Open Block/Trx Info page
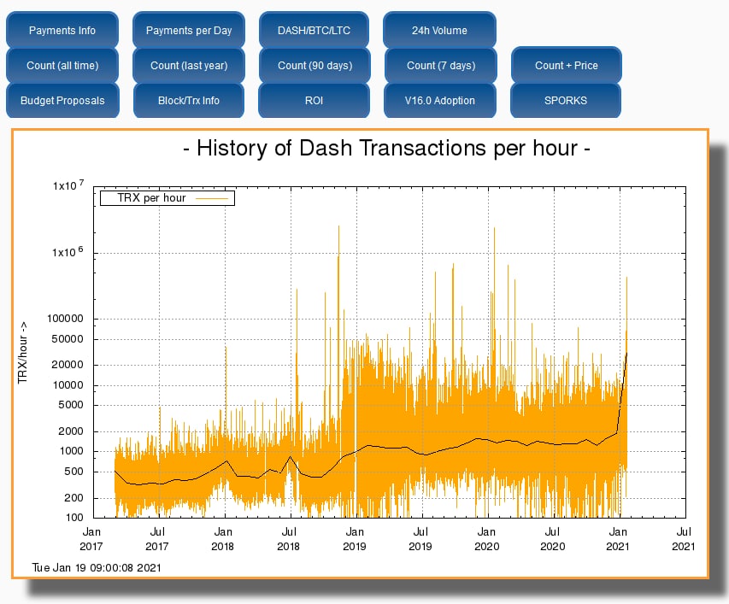 pos(189,100)
